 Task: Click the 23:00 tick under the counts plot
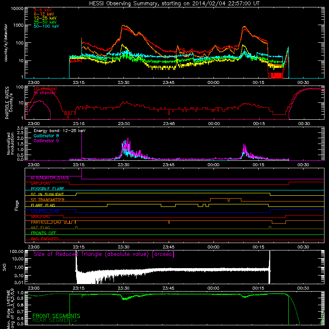click(x=34, y=83)
